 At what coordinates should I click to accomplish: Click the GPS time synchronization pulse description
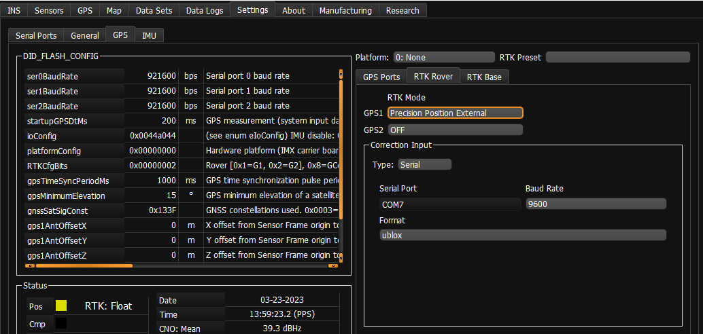click(x=271, y=181)
